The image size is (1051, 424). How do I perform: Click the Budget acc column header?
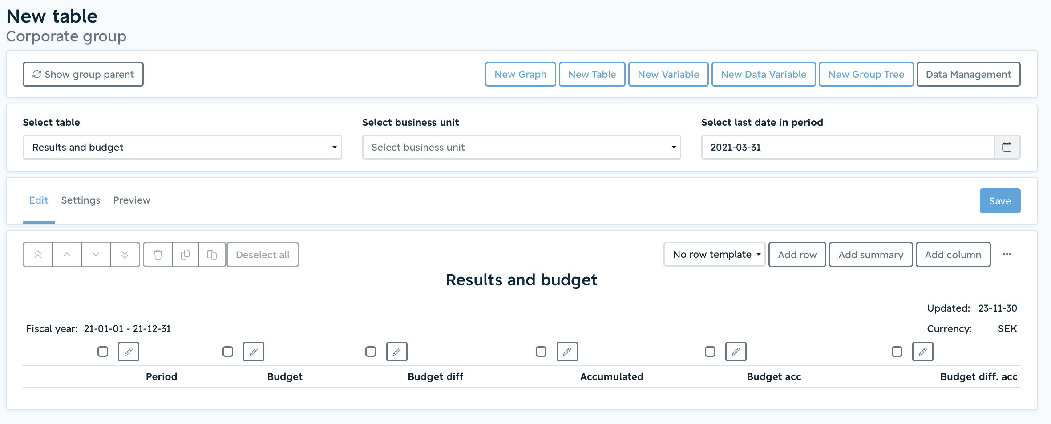click(x=774, y=376)
